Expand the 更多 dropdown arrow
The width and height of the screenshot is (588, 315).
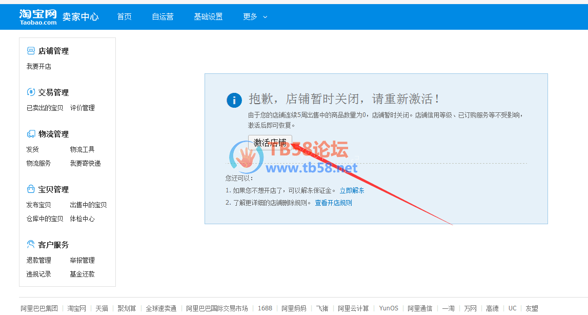click(x=265, y=17)
